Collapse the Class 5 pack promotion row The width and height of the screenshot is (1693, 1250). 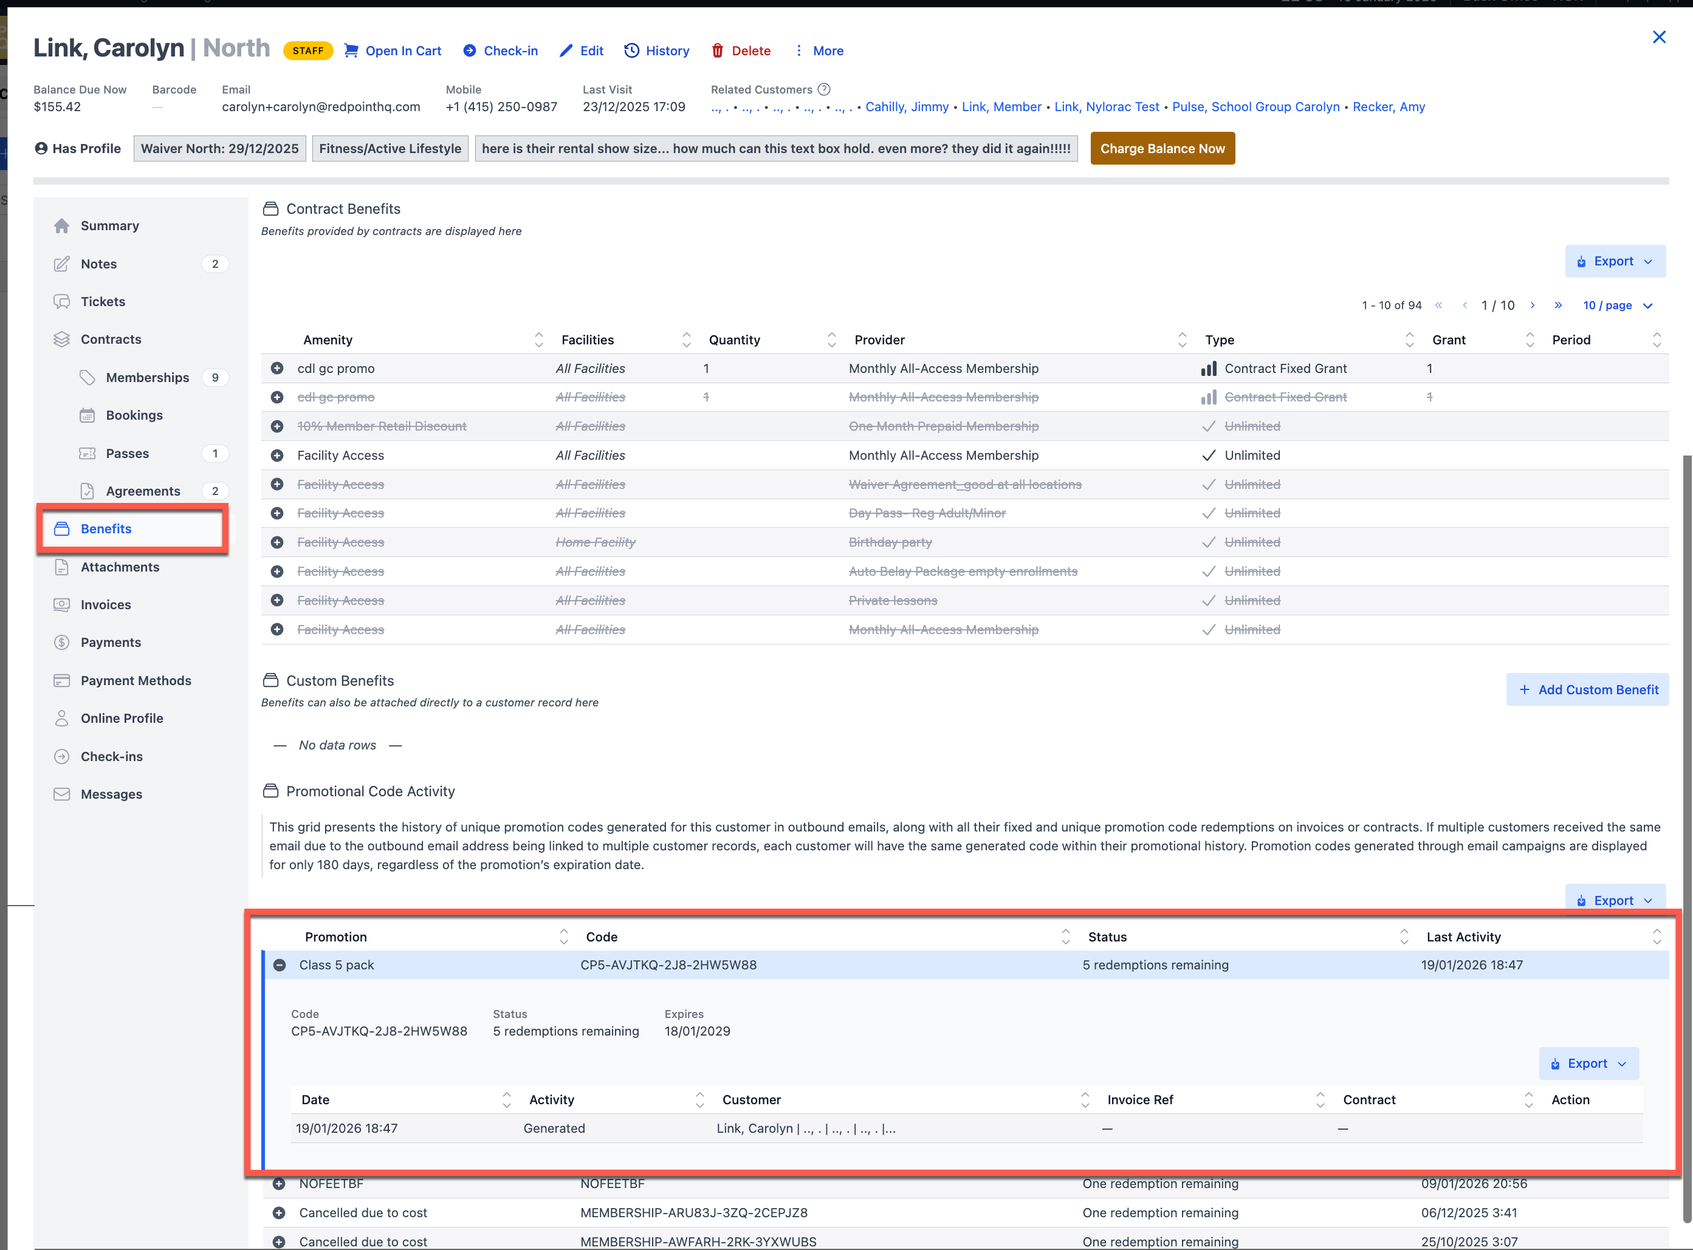click(x=280, y=965)
